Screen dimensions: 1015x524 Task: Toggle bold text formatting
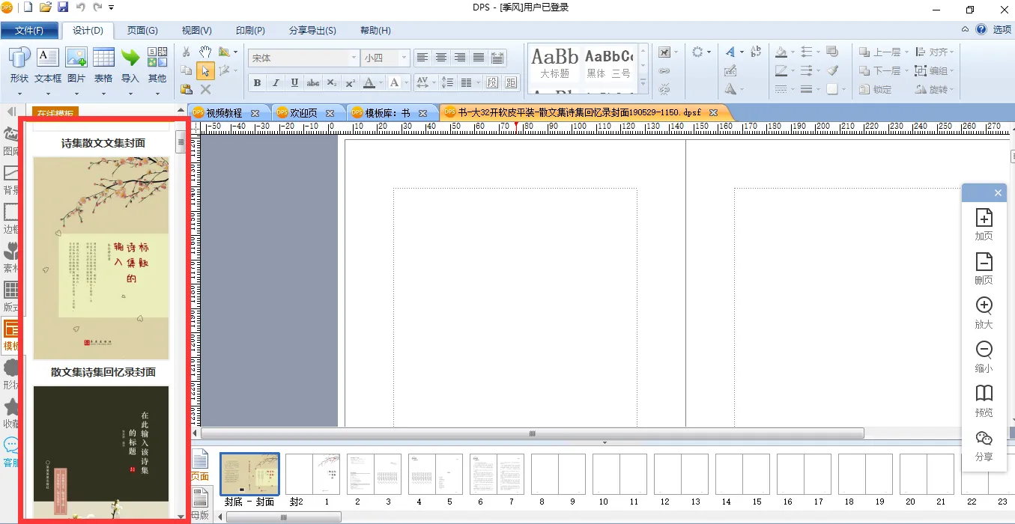(258, 82)
